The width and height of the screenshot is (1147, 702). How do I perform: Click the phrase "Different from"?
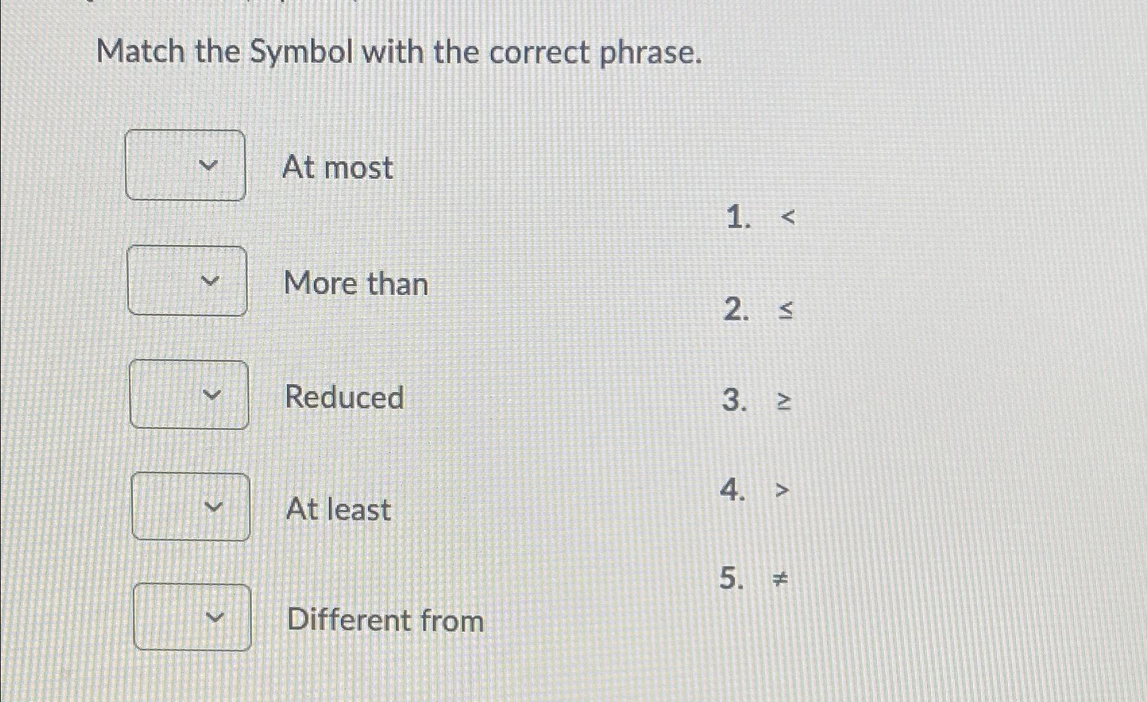coord(383,621)
